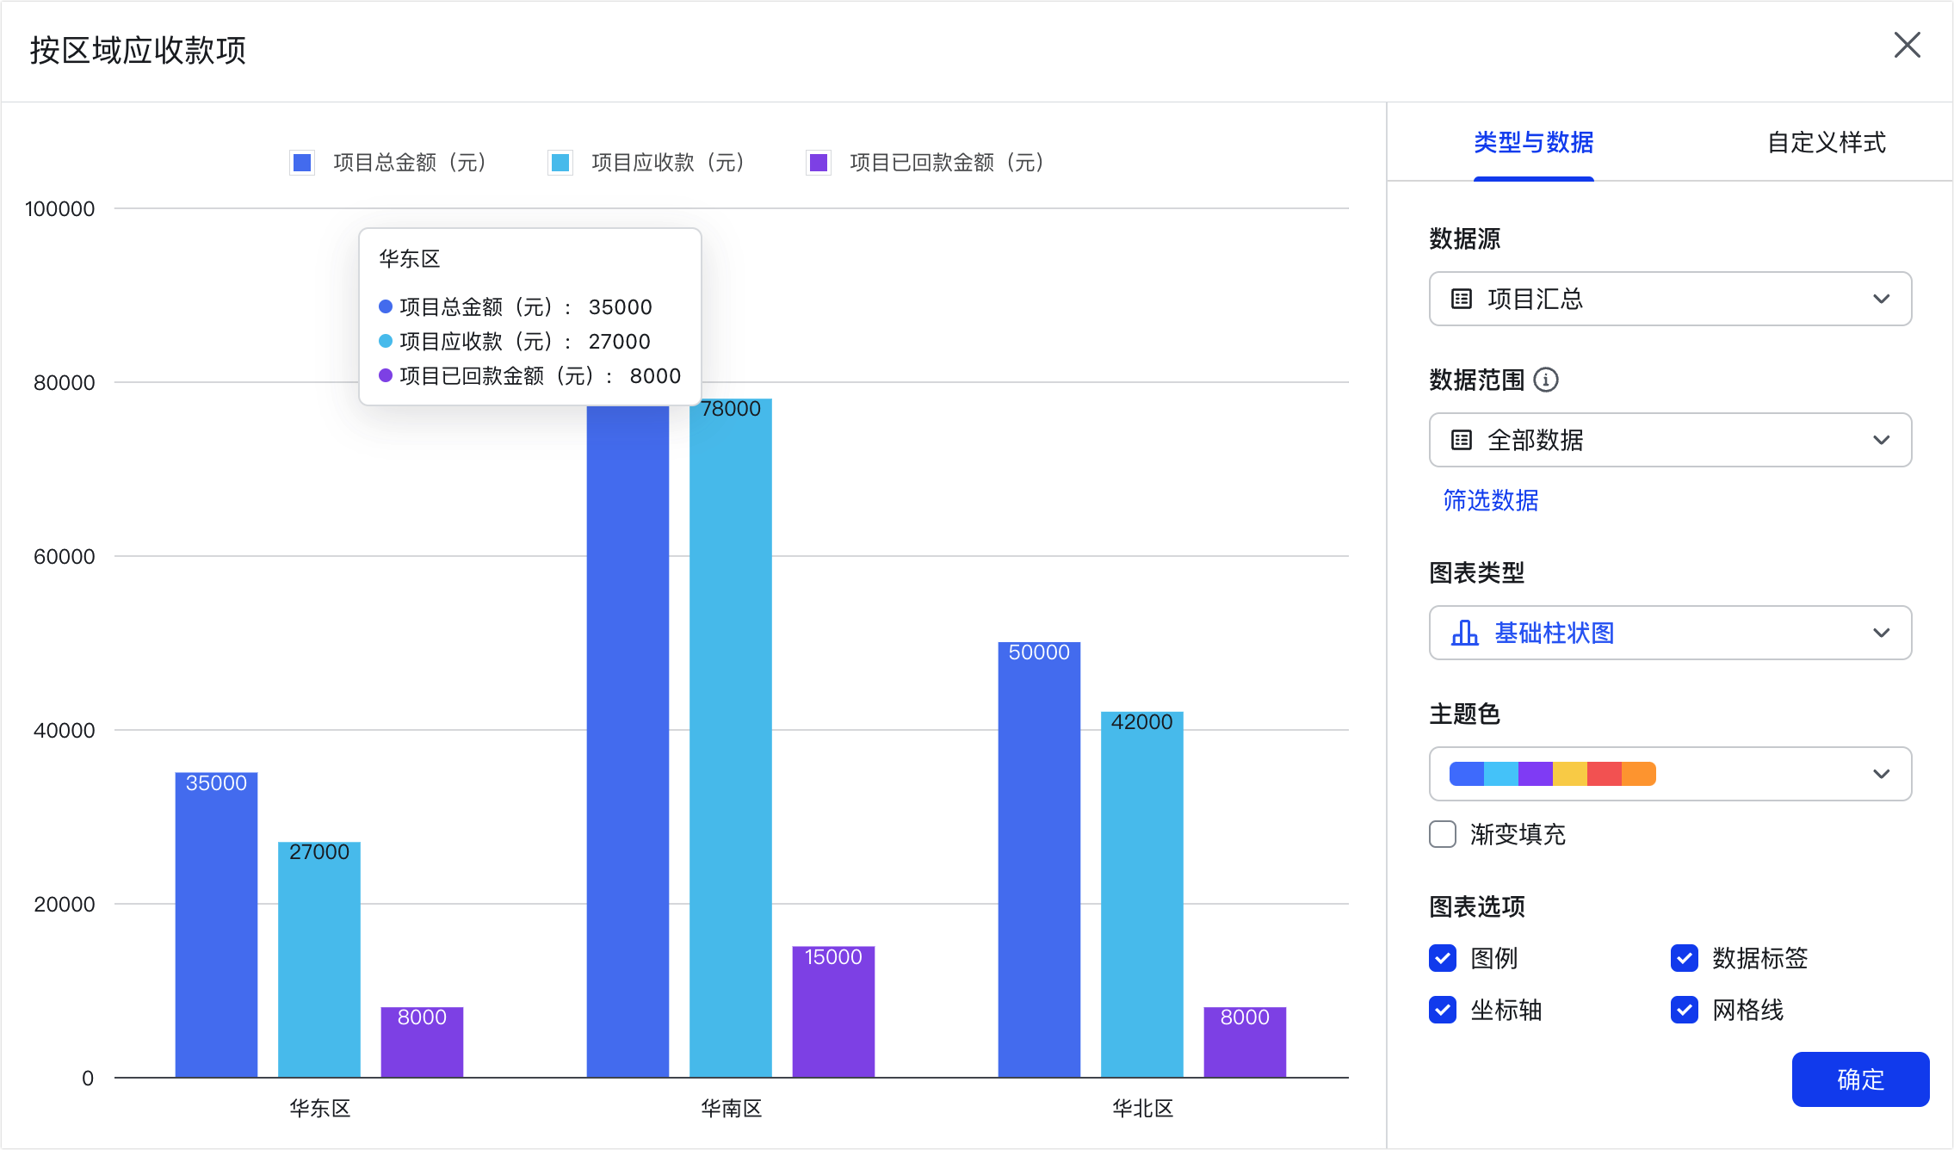This screenshot has height=1150, width=1954.
Task: Click the table icon in 全部数据 field
Action: pos(1462,440)
